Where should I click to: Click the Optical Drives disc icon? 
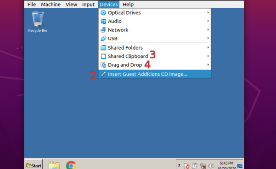coord(103,13)
